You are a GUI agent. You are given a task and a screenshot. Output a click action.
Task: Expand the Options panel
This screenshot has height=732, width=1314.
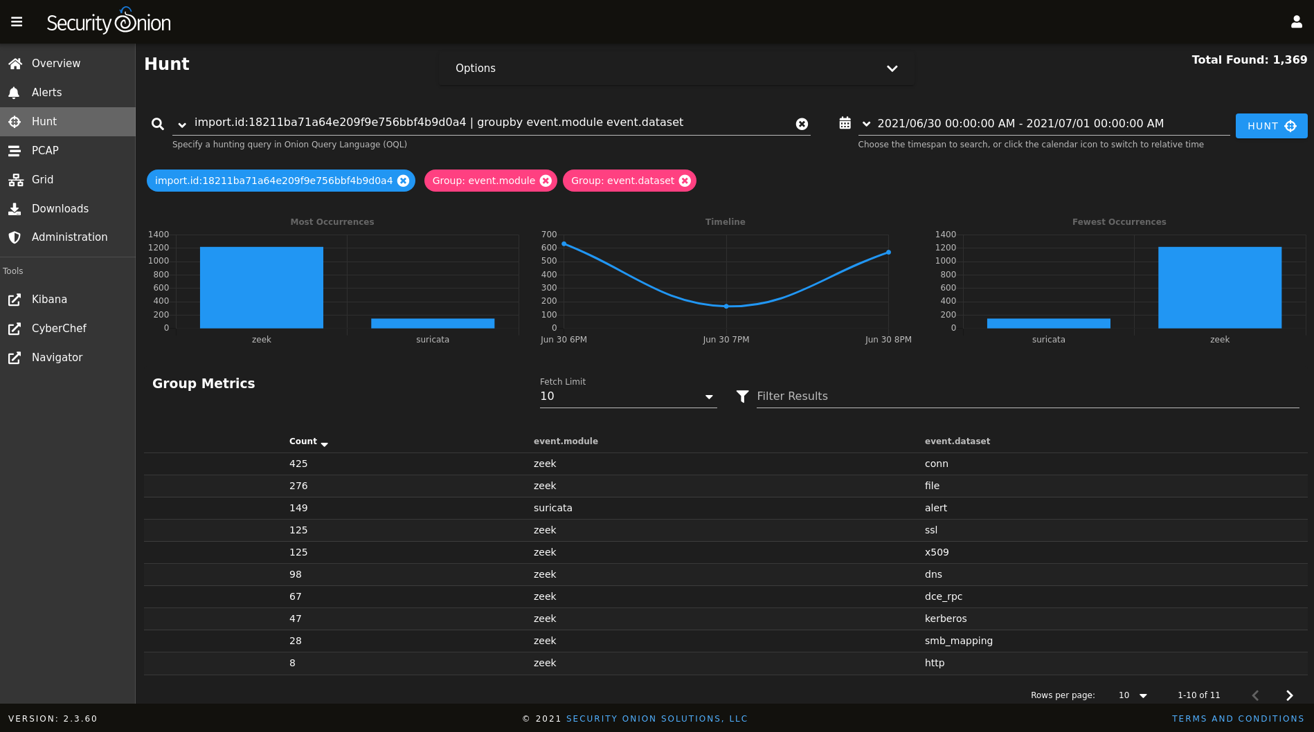(x=892, y=68)
